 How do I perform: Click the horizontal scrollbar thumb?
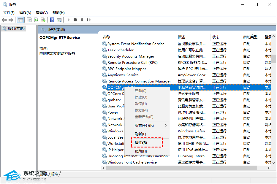click(x=181, y=168)
